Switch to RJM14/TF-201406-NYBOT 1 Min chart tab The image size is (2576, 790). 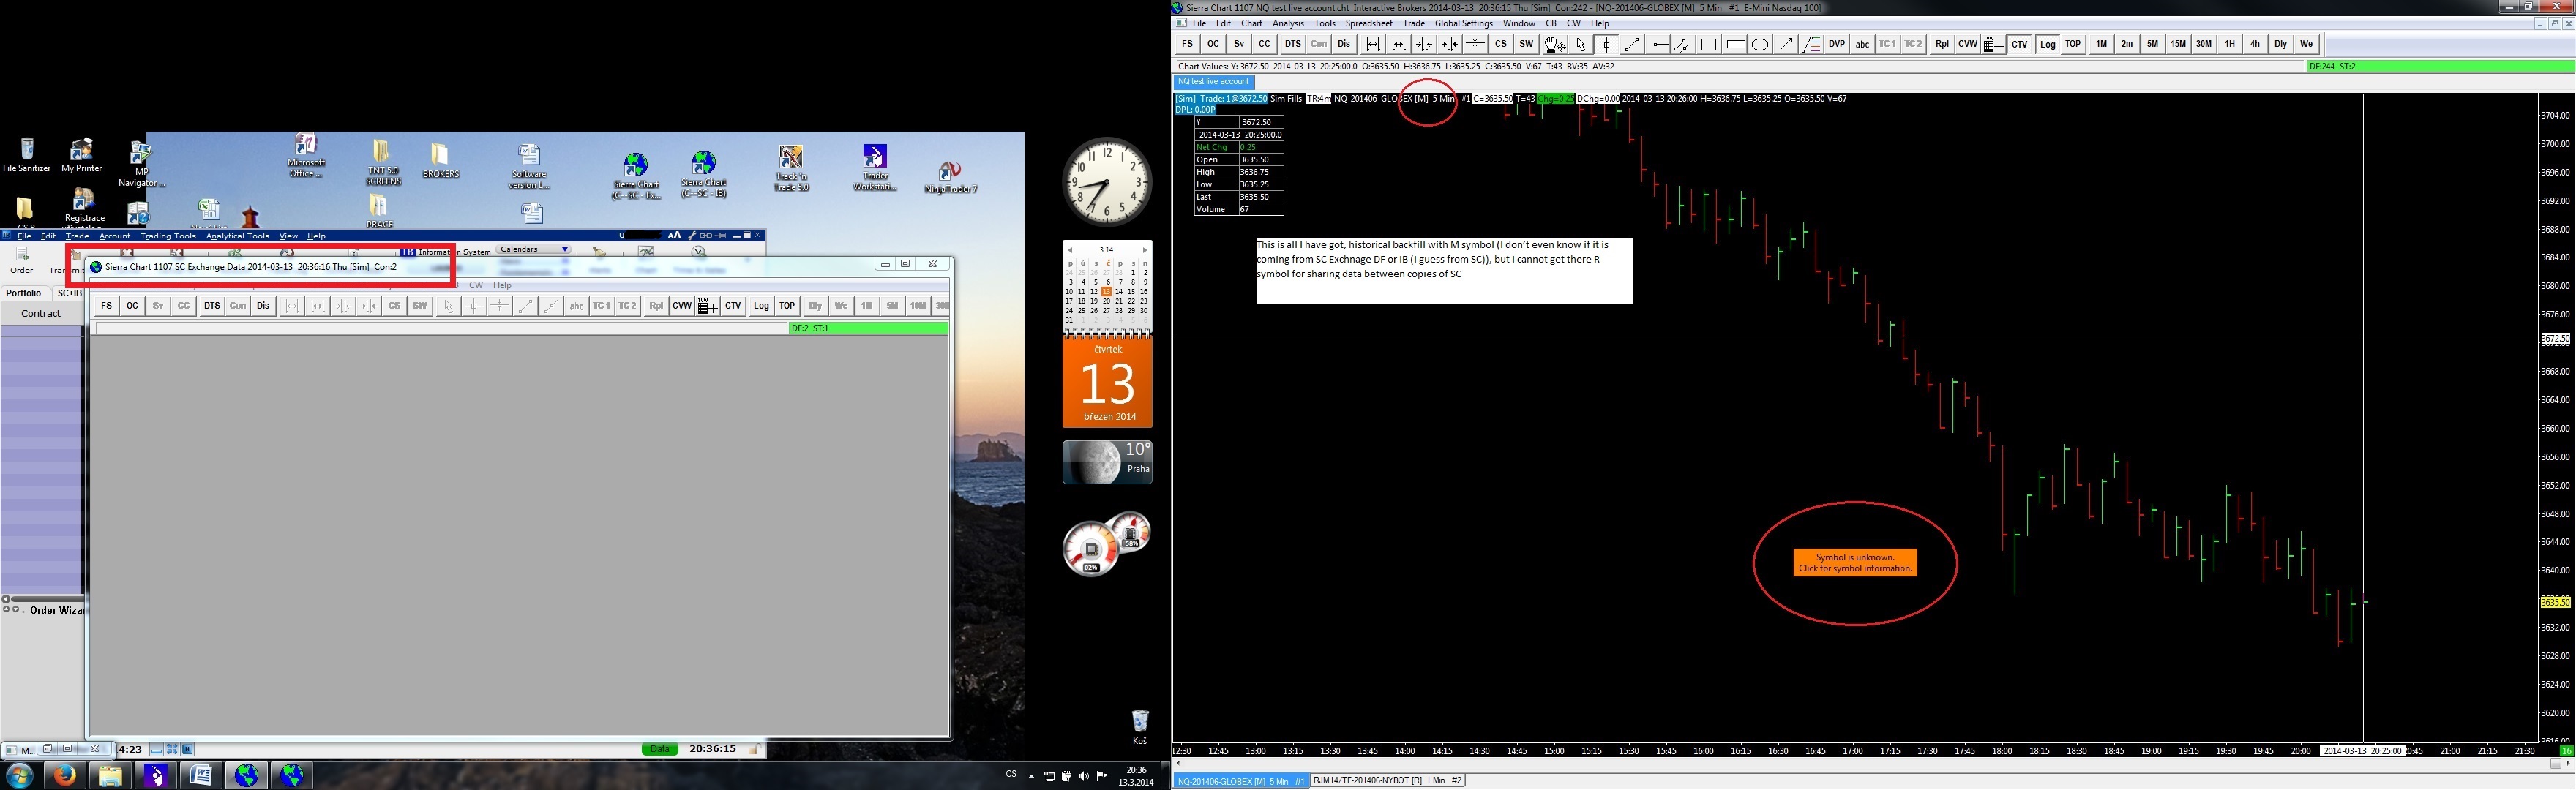[1386, 780]
